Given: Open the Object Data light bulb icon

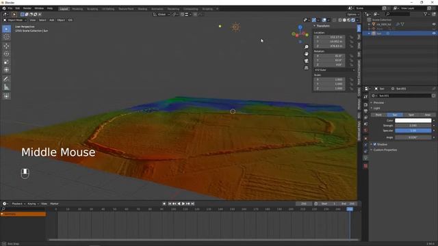Looking at the screenshot, I should (x=365, y=158).
